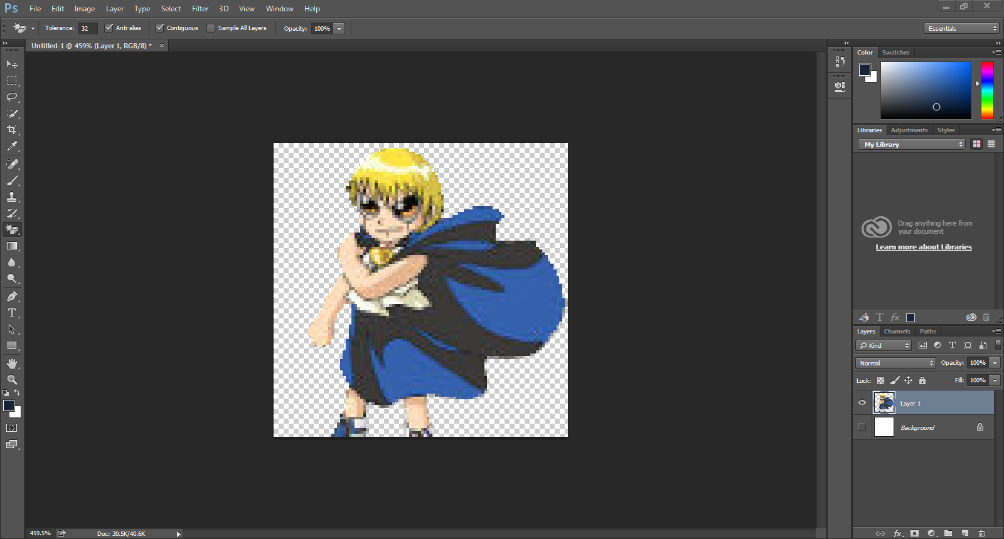
Task: Select the Quick Selection tool
Action: coord(12,113)
